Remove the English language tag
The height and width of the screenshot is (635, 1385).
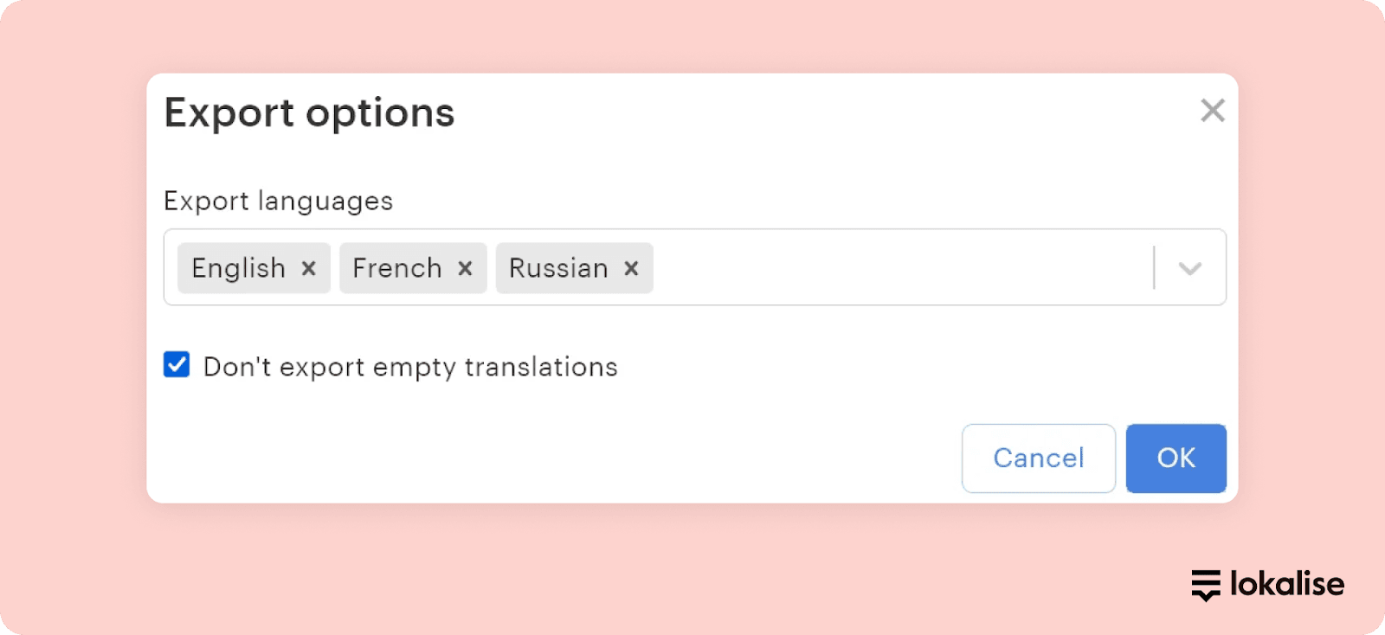308,268
